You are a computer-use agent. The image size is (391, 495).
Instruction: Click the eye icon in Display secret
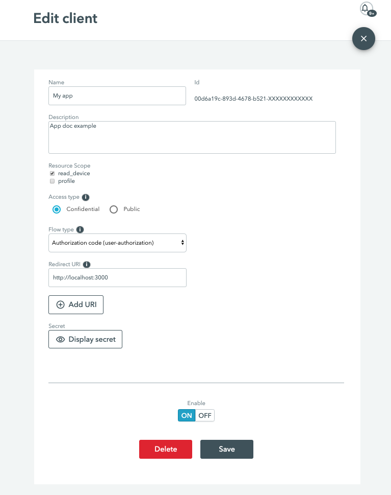pos(61,339)
